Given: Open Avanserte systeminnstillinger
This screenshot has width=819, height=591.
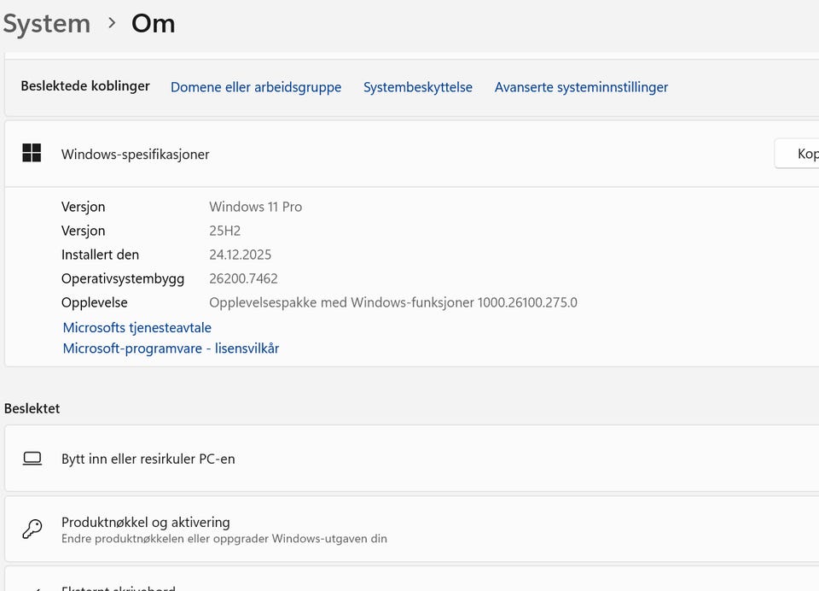Looking at the screenshot, I should click(581, 86).
